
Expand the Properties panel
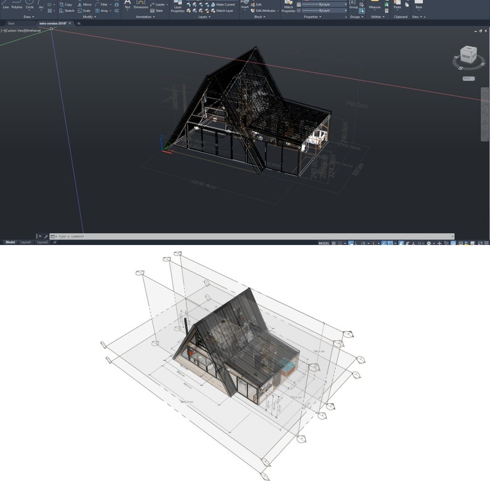[x=312, y=17]
